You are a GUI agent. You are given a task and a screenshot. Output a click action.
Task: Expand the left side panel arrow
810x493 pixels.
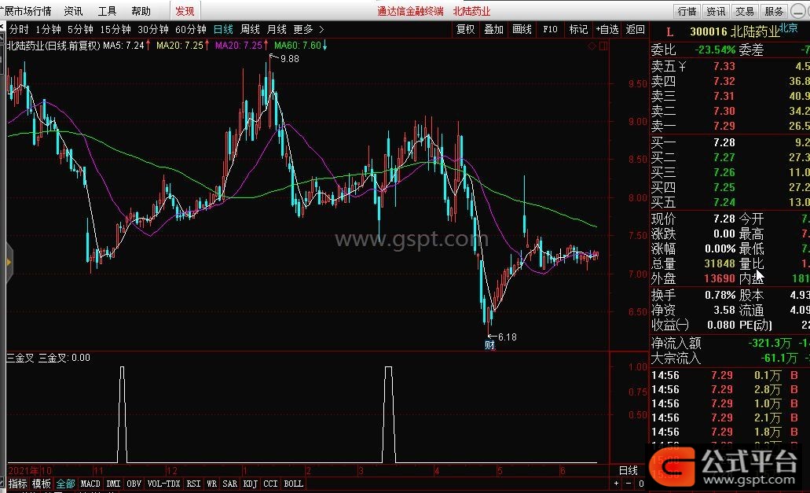point(9,263)
